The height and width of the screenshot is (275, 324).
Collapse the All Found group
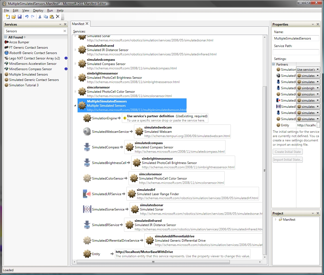(6, 37)
